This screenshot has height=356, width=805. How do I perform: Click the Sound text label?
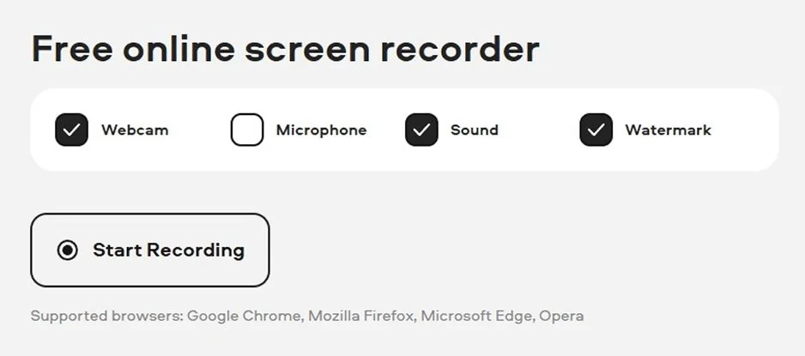tap(475, 130)
